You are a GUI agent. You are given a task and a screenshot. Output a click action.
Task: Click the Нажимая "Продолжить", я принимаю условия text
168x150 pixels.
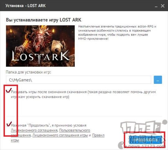(49, 125)
